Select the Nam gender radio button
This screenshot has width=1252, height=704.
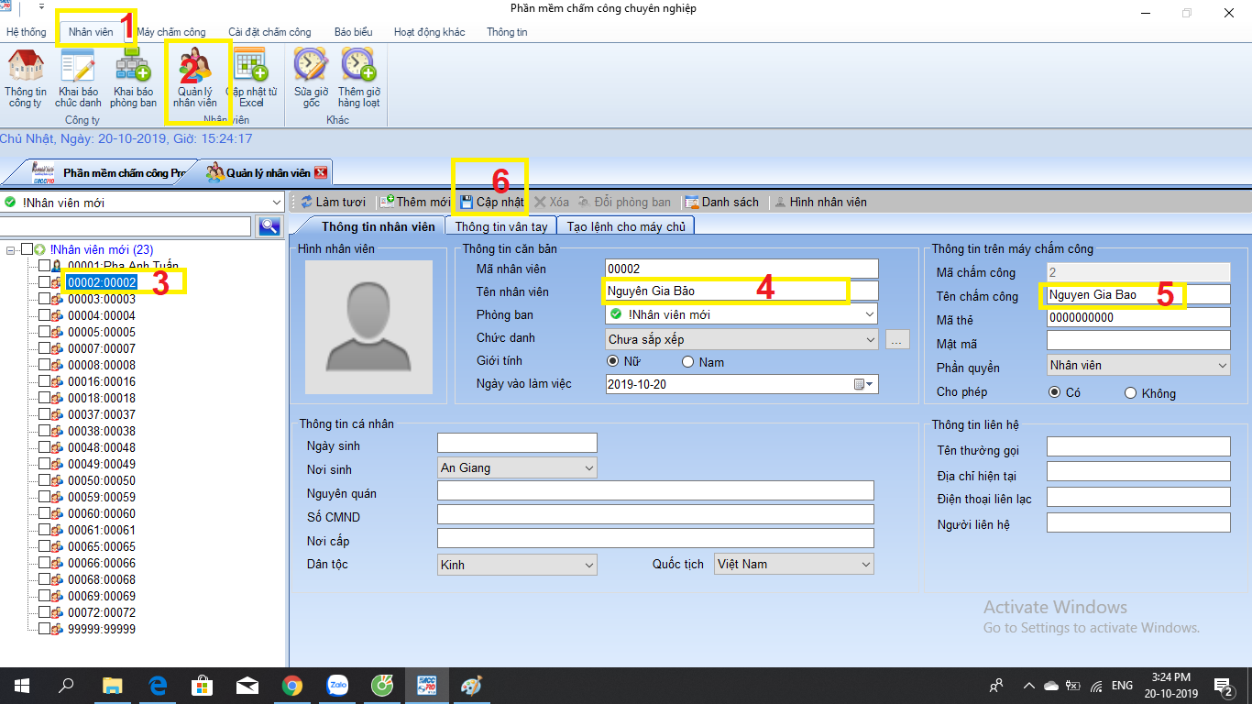point(687,362)
